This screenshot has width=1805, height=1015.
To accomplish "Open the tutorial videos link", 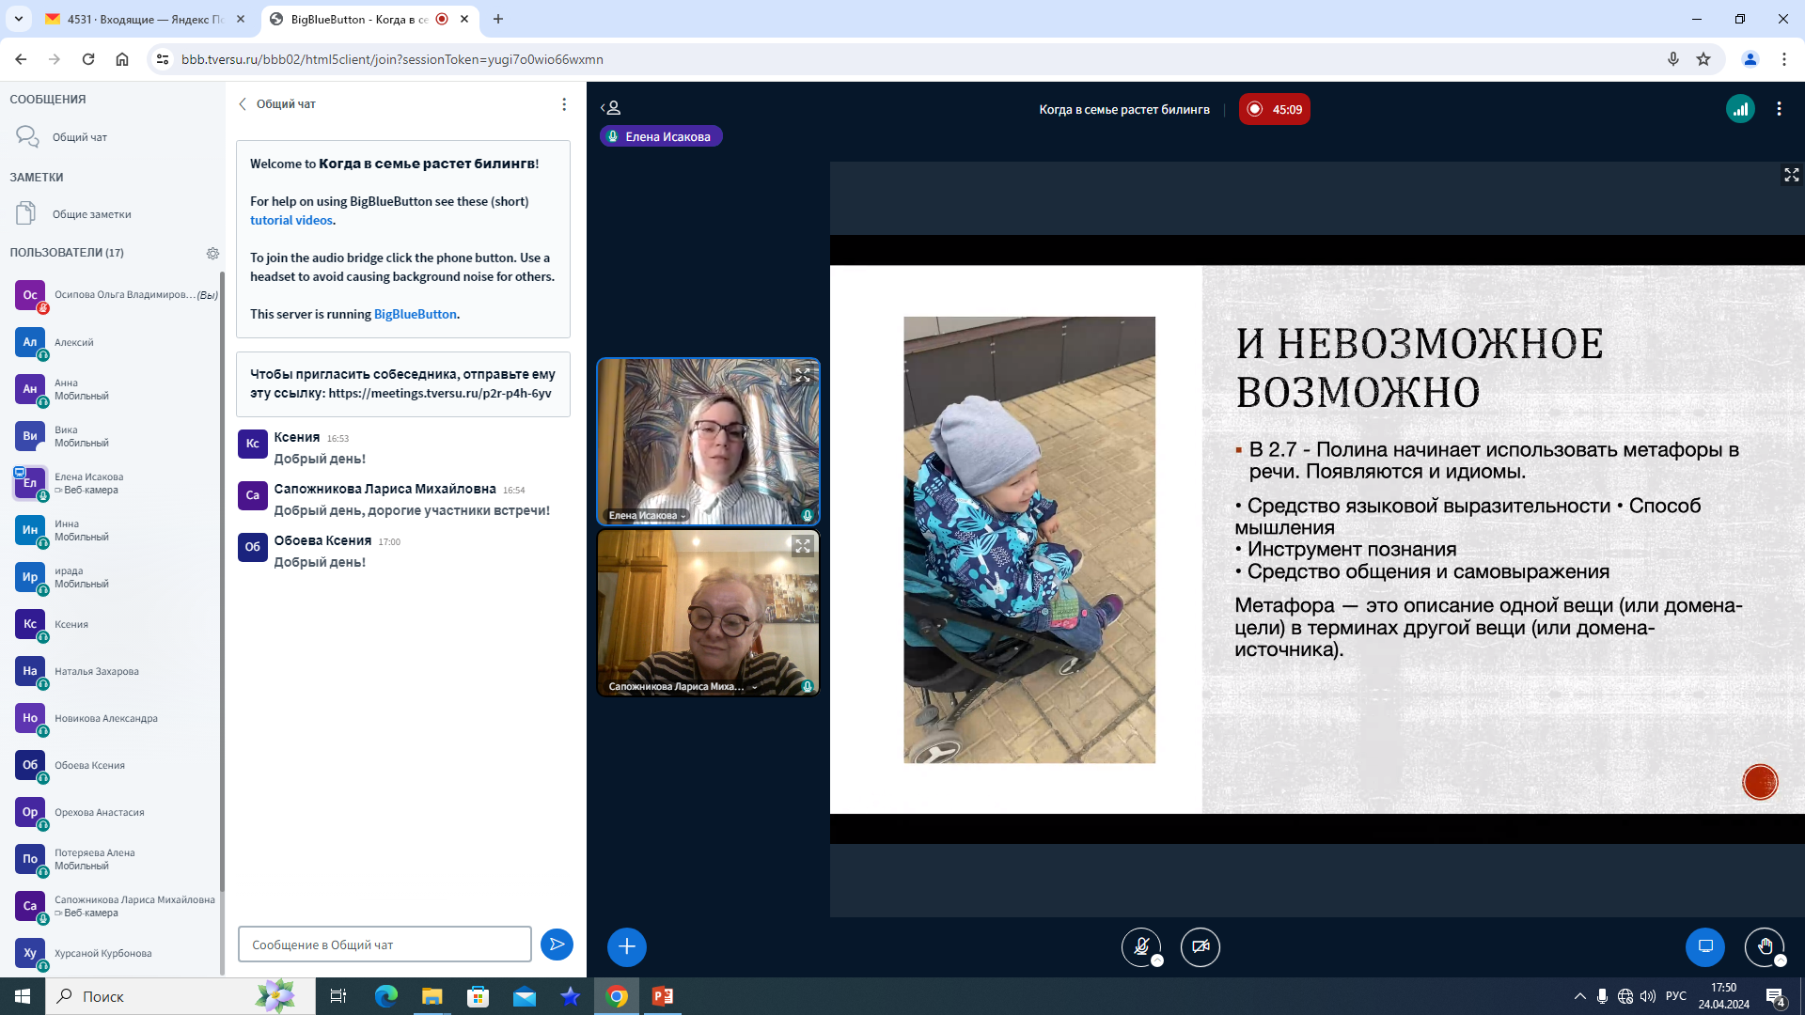I will [290, 220].
